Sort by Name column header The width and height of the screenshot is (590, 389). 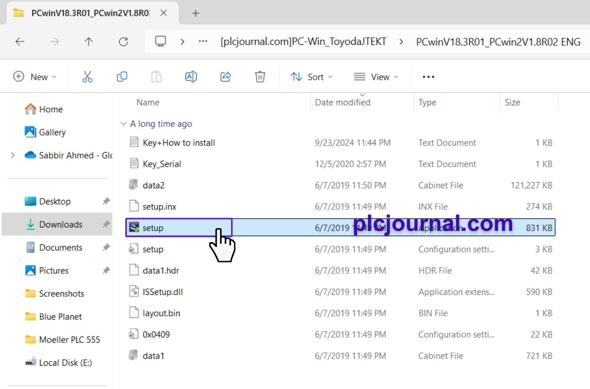tap(148, 102)
